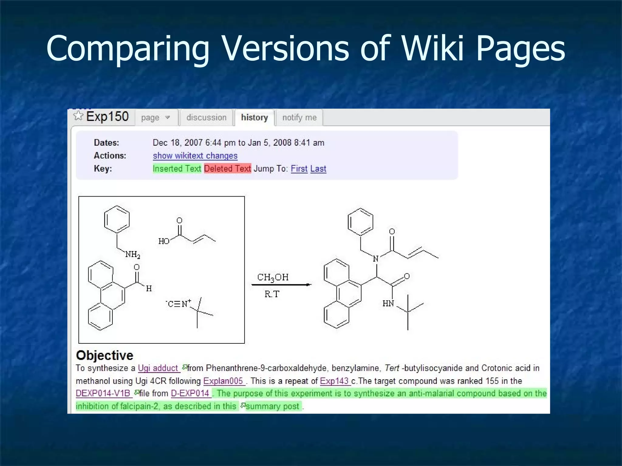Click the Key: label
The image size is (622, 466).
103,169
